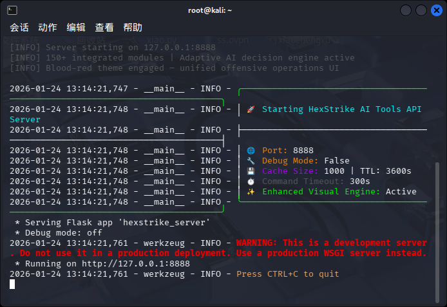
Task: Open the 查看 menu
Action: (x=104, y=28)
